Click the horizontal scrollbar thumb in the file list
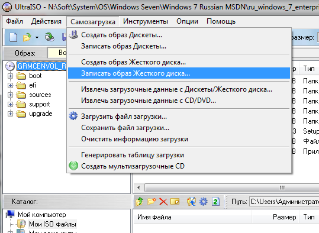This screenshot has height=233, width=319. click(x=232, y=187)
